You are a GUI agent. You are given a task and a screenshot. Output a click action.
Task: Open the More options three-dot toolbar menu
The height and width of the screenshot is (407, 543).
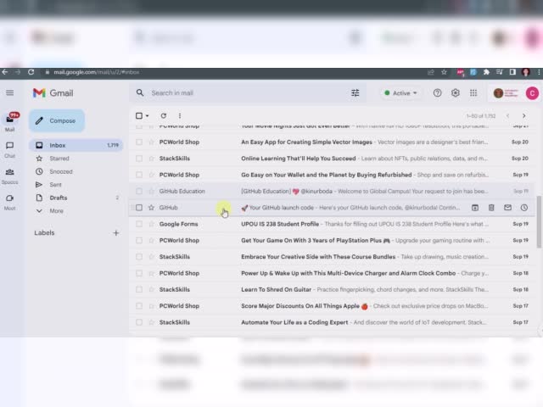179,115
